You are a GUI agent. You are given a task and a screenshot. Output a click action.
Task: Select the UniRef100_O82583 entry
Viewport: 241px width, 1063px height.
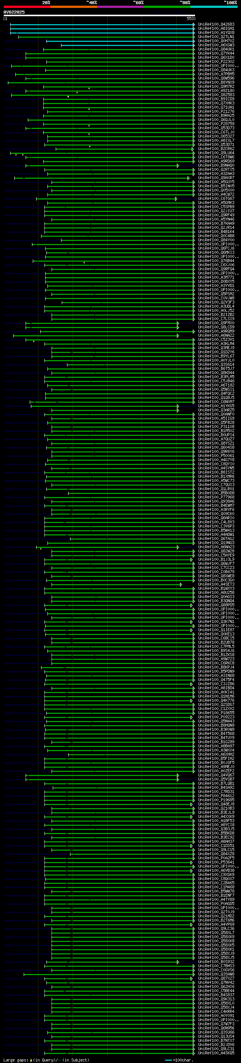coord(216,95)
